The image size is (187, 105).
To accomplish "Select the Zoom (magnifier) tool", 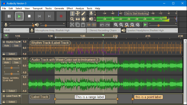I will pyautogui.click(x=72, y=19).
